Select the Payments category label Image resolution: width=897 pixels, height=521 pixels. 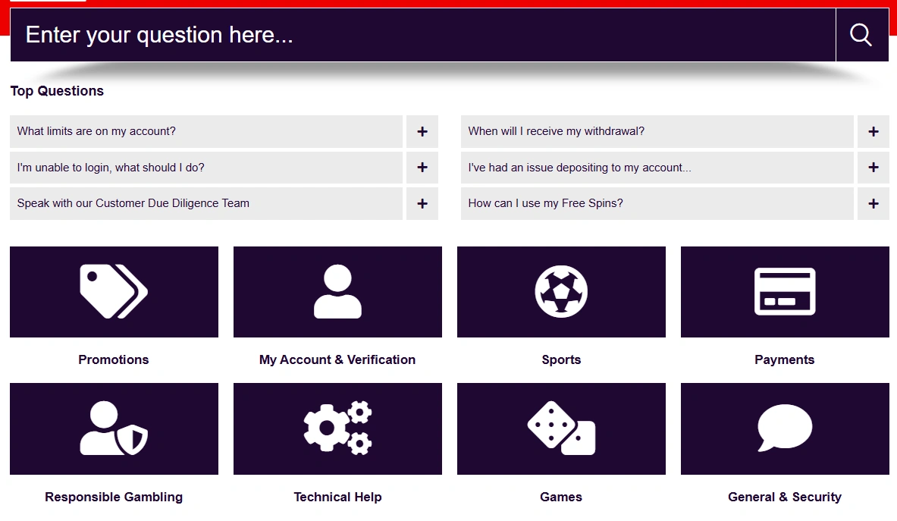click(x=785, y=359)
